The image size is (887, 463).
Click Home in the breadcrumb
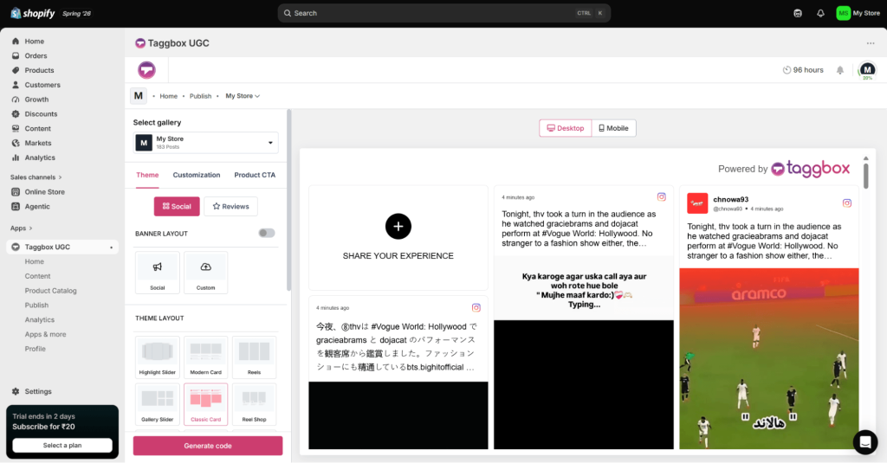tap(168, 96)
